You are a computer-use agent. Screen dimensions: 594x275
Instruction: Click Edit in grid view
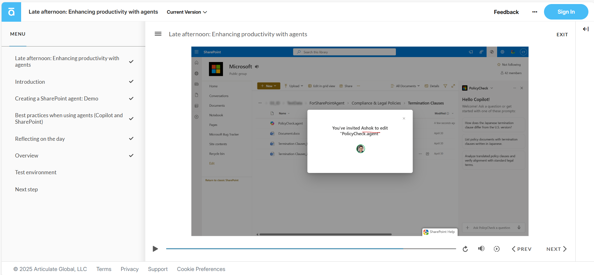pos(321,86)
